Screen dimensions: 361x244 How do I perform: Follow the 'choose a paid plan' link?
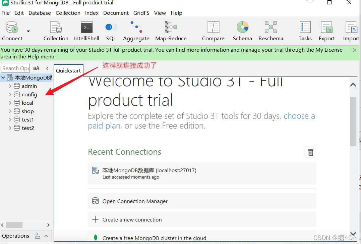click(x=299, y=116)
